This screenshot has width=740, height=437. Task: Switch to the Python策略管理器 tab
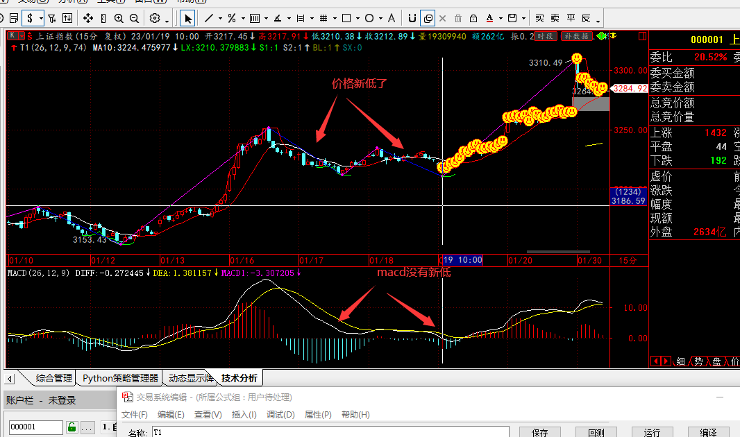[x=120, y=378]
